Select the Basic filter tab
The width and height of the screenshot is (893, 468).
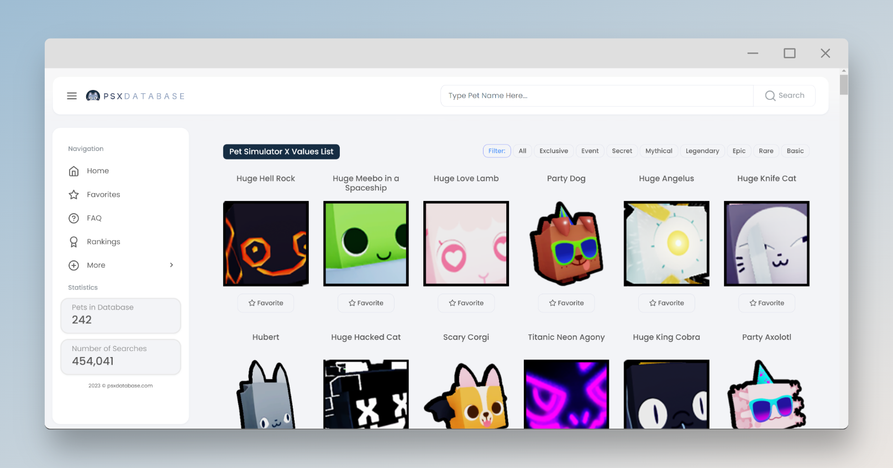[795, 151]
